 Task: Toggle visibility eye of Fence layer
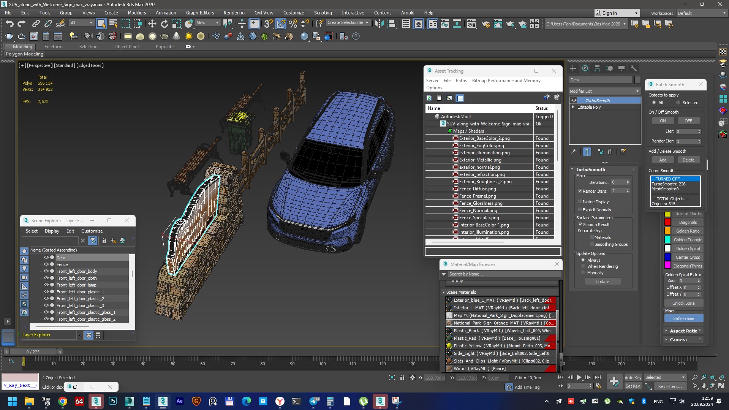(x=46, y=264)
